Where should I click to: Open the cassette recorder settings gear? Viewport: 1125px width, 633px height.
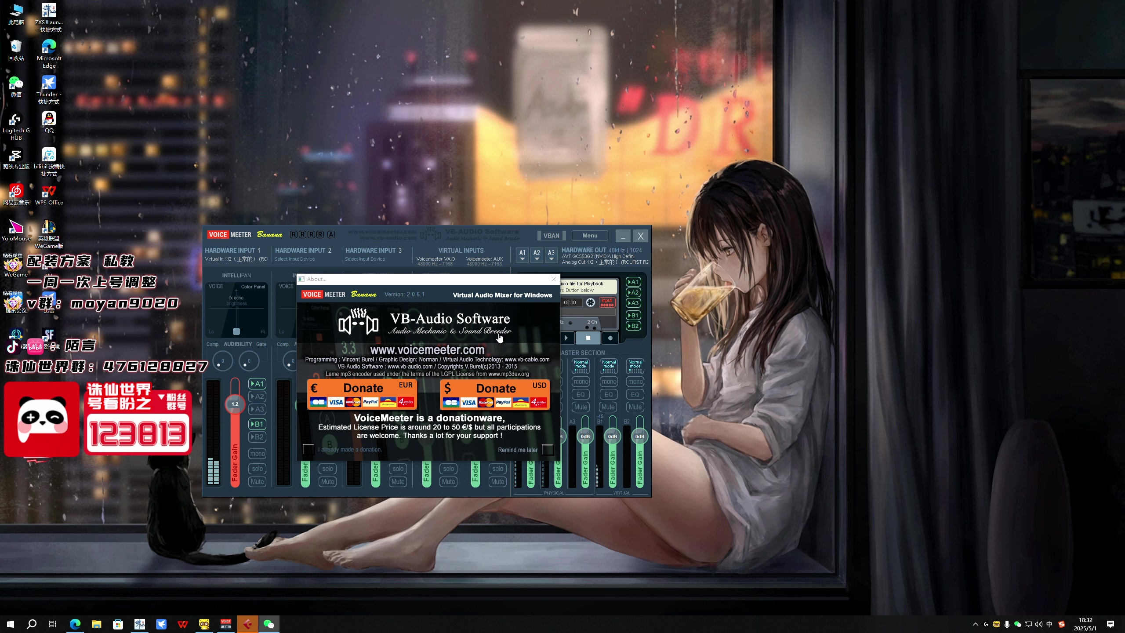point(591,302)
